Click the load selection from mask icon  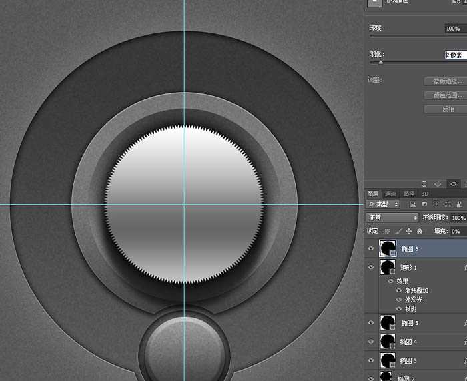tap(424, 184)
